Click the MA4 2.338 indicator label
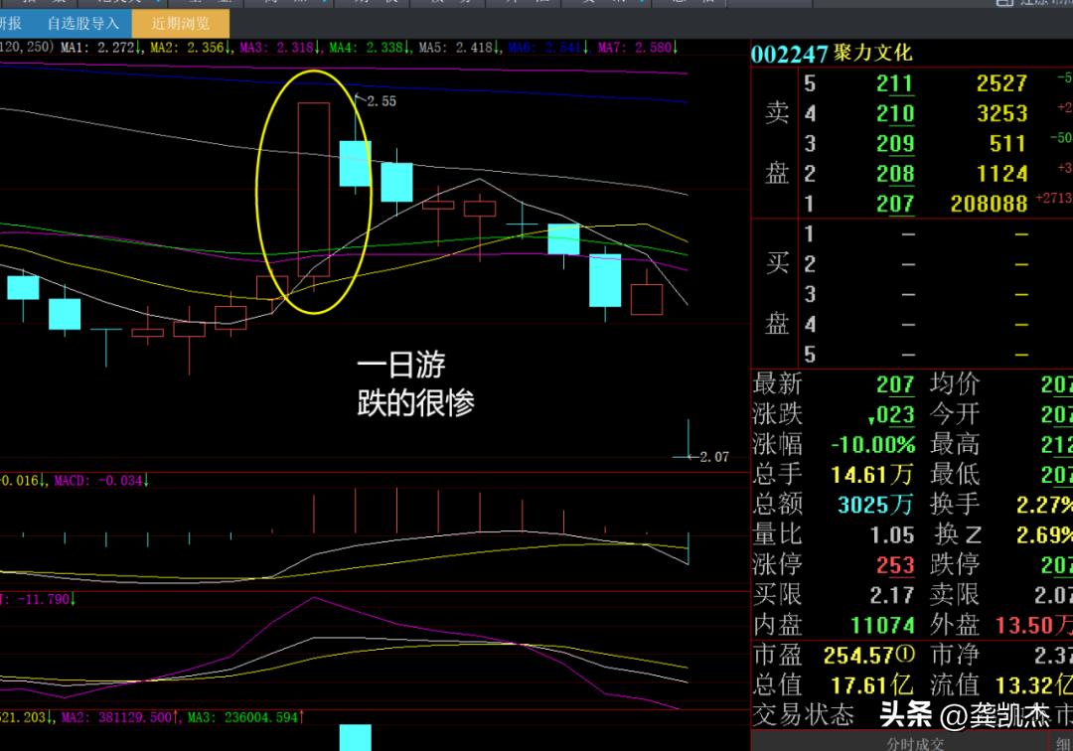Viewport: 1073px width, 751px height. coord(369,47)
